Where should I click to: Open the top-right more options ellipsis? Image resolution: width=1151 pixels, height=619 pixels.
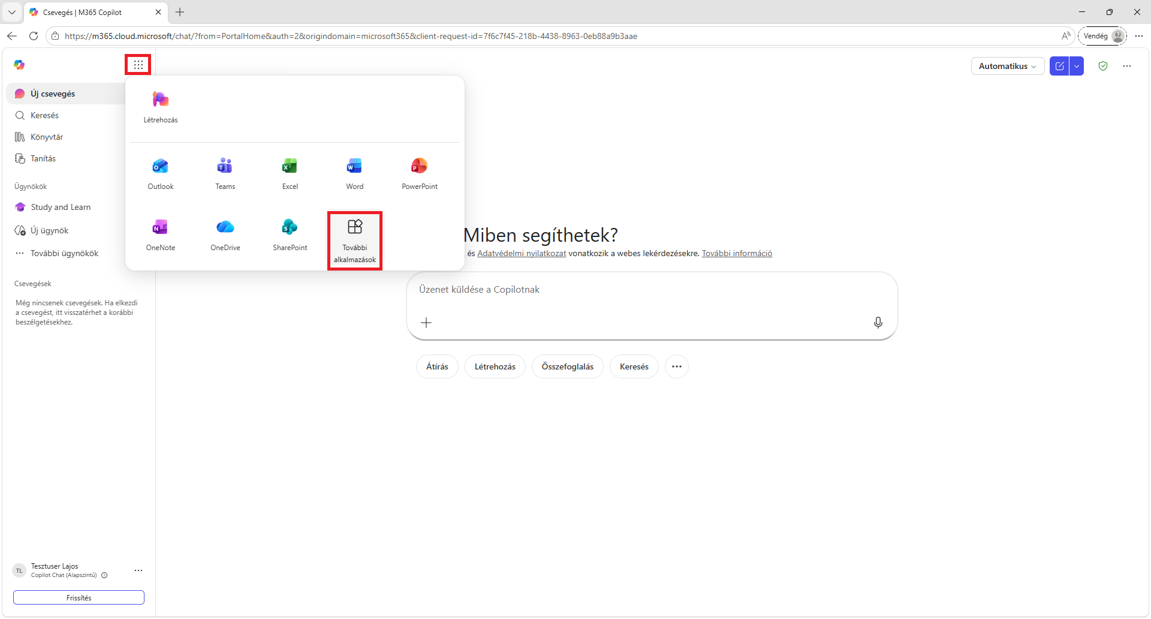tap(1127, 66)
